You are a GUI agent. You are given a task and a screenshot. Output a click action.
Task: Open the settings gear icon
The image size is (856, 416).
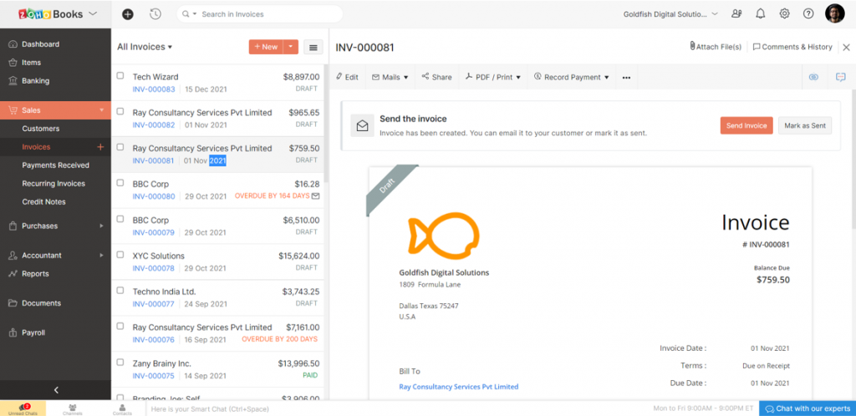(784, 14)
